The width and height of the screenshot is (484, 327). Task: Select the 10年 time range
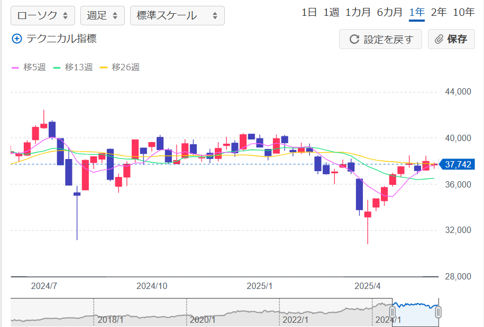pos(463,12)
